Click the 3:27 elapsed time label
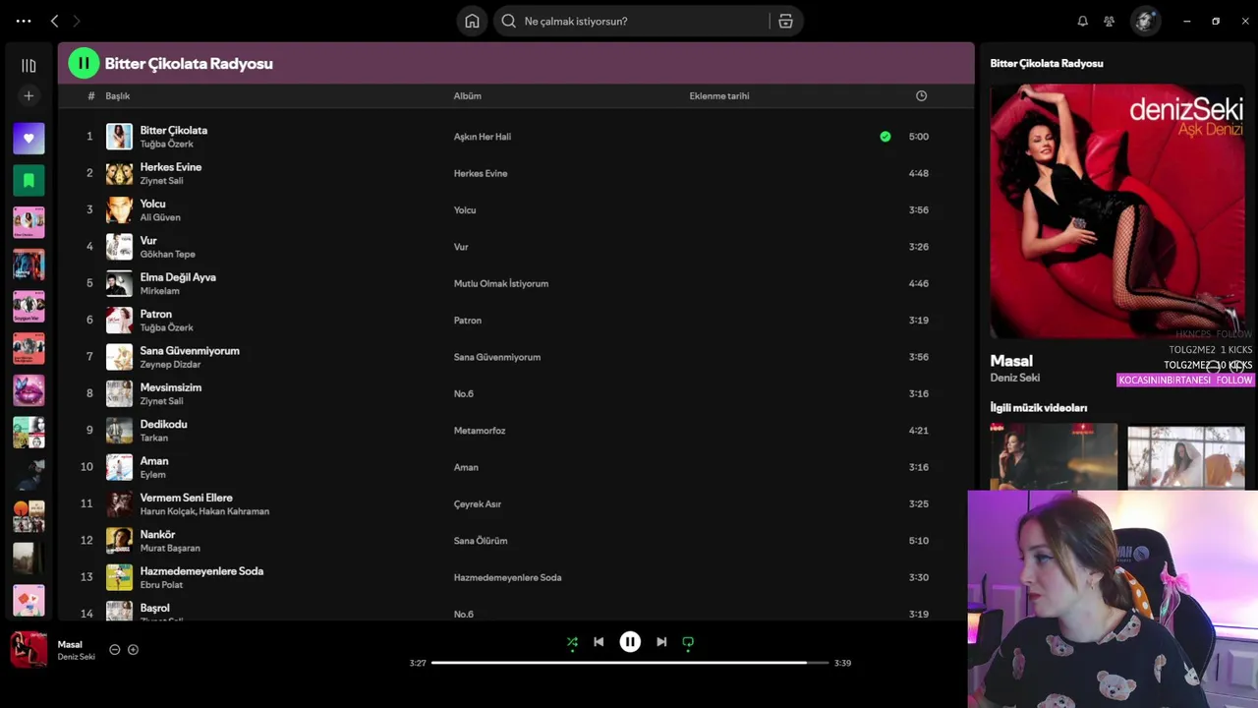 [418, 663]
